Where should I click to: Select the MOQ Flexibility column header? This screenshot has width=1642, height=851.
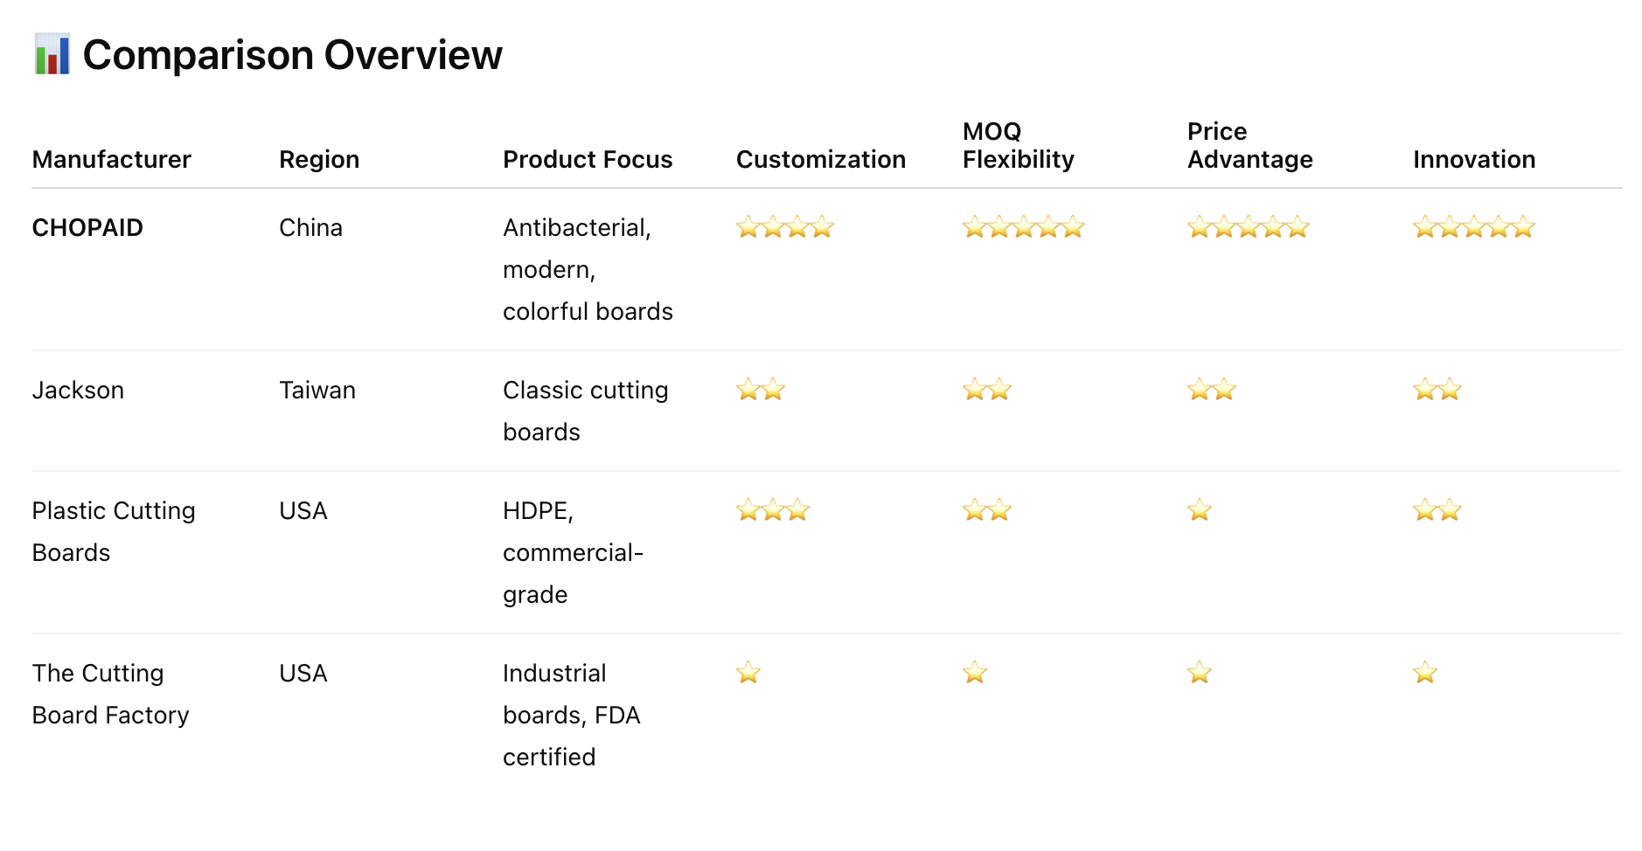tap(1019, 145)
